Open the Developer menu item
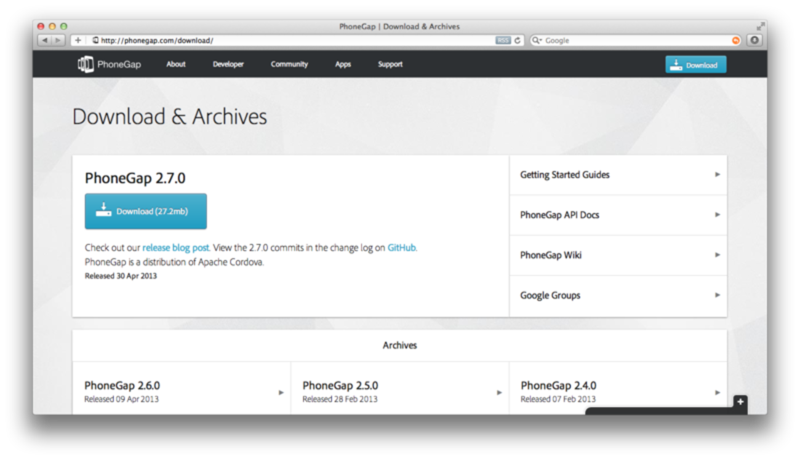Image resolution: width=800 pixels, height=460 pixels. click(228, 64)
